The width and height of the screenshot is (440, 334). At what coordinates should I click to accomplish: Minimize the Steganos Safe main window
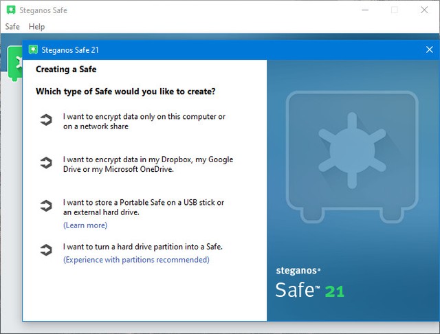point(364,10)
